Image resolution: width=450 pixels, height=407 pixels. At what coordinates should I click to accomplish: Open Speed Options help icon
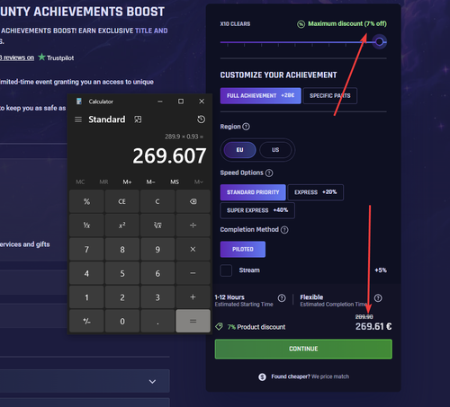pyautogui.click(x=269, y=173)
